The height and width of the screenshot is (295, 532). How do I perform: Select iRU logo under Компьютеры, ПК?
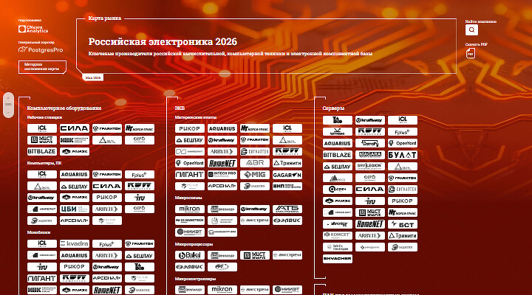point(140,198)
